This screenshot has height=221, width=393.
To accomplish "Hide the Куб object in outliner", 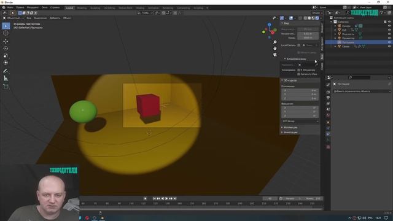I will tap(389, 30).
